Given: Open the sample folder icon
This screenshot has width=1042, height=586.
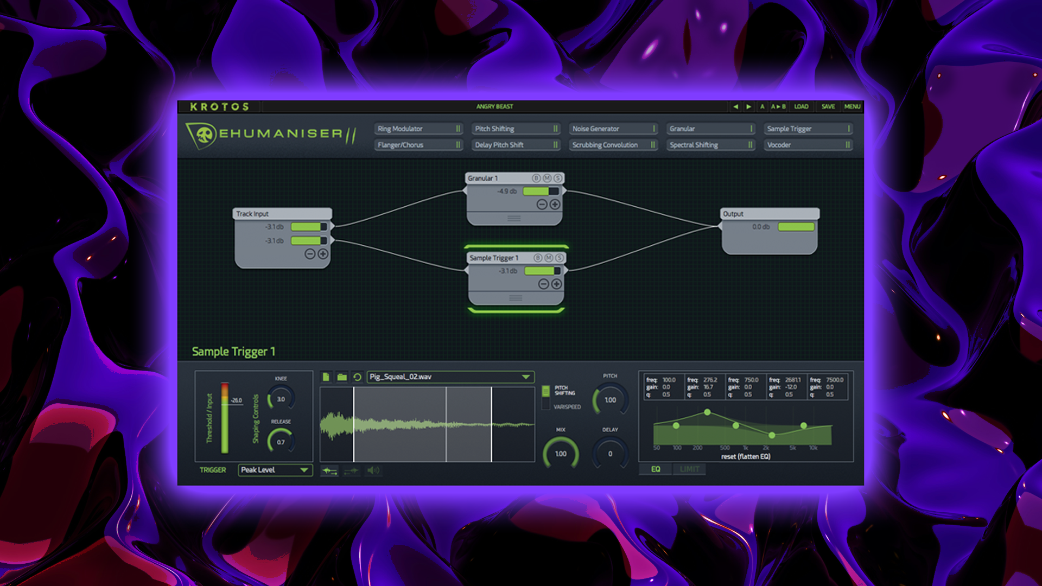Looking at the screenshot, I should tap(342, 377).
